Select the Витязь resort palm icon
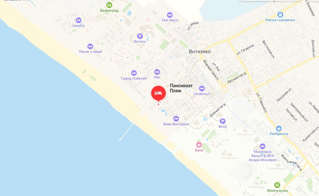The width and height of the screenshot is (319, 196). tap(140, 36)
